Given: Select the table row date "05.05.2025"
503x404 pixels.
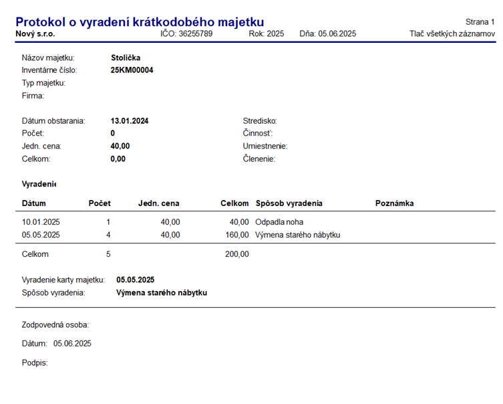Looking at the screenshot, I should (x=41, y=235).
